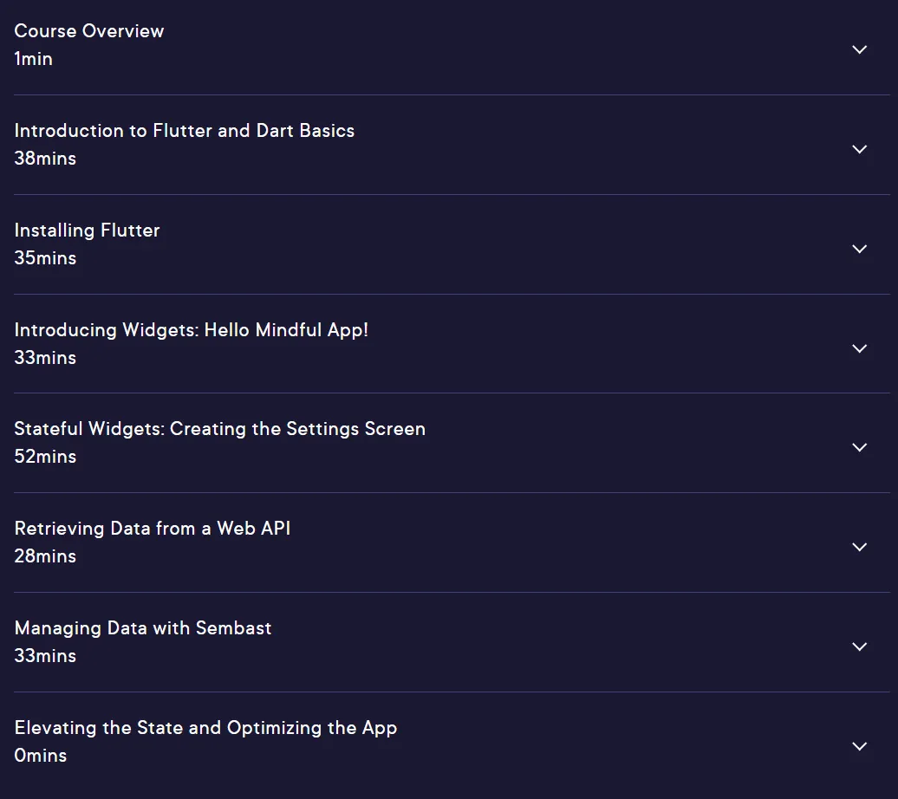Select the Course Overview title
Image resolution: width=898 pixels, height=799 pixels.
point(88,31)
